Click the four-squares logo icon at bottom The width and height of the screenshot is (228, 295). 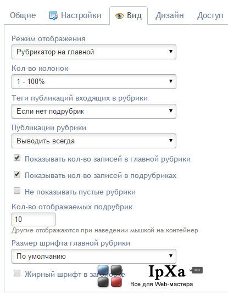(110, 276)
